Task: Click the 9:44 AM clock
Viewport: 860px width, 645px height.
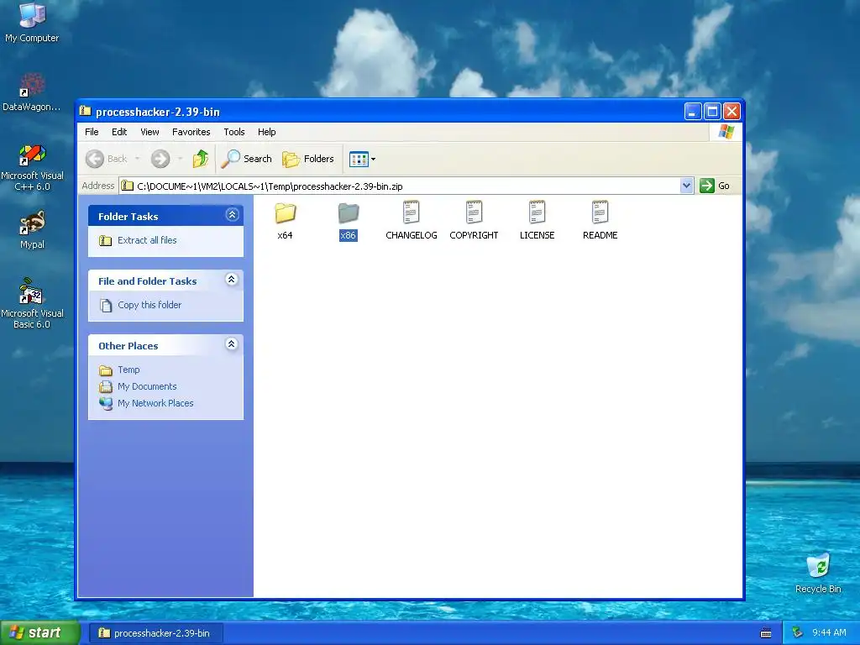Action: coord(829,633)
